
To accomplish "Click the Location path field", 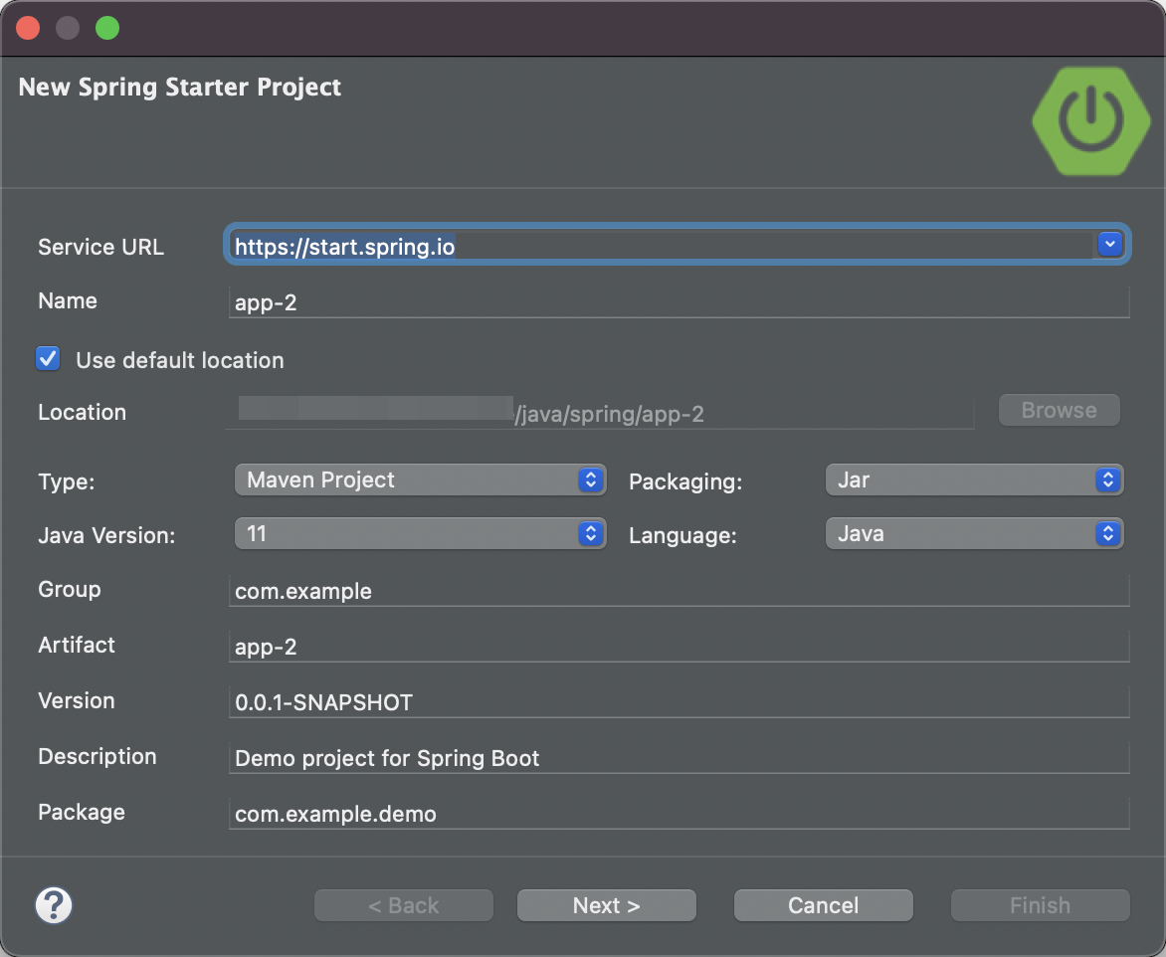I will tap(599, 413).
